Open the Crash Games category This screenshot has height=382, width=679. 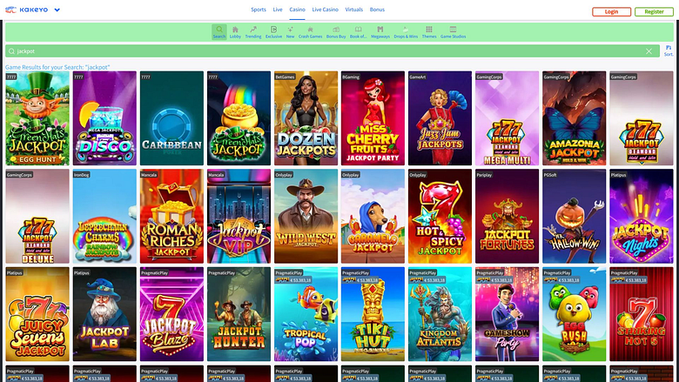pos(310,32)
